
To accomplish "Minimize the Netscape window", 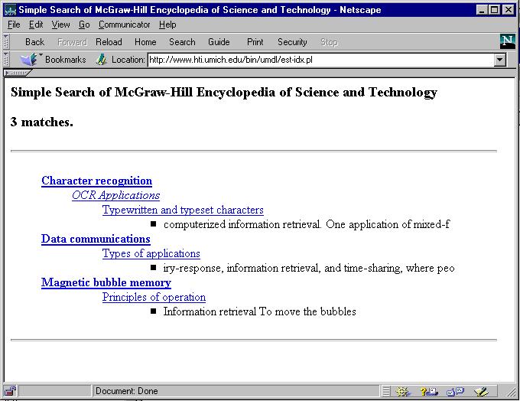I will pyautogui.click(x=482, y=10).
